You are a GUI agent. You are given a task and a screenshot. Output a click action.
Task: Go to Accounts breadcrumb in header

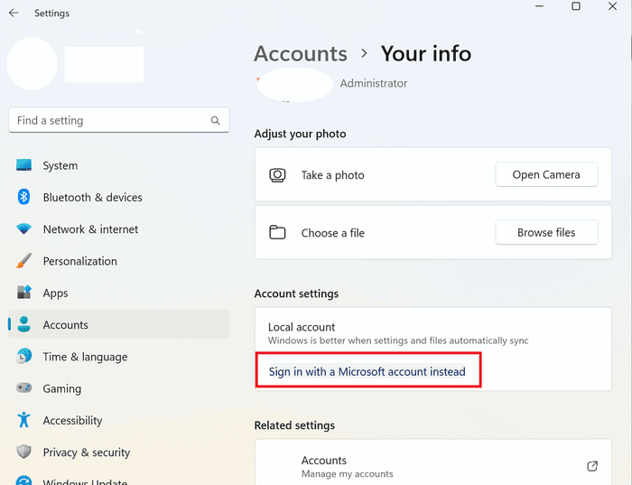(301, 53)
